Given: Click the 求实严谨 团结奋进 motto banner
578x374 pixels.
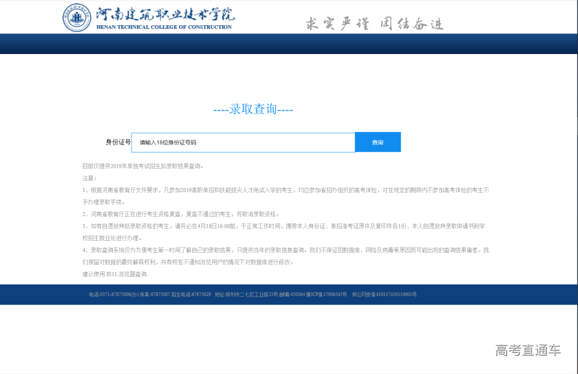Looking at the screenshot, I should pos(374,23).
